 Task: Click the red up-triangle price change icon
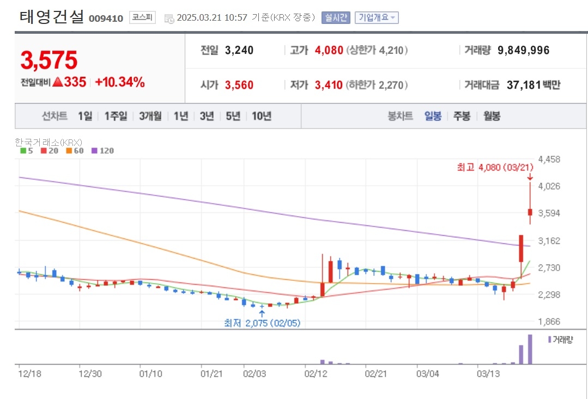[x=57, y=82]
